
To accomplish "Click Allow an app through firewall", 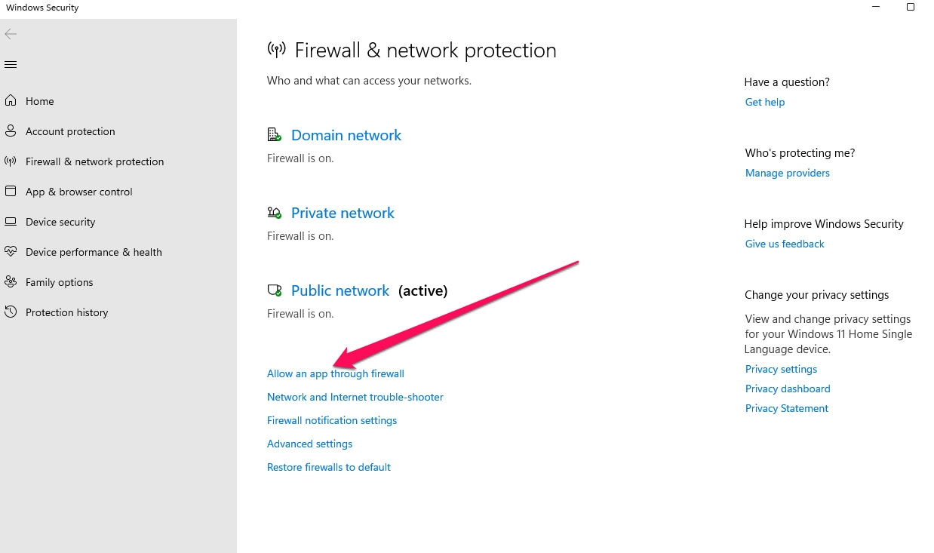I will click(x=336, y=373).
